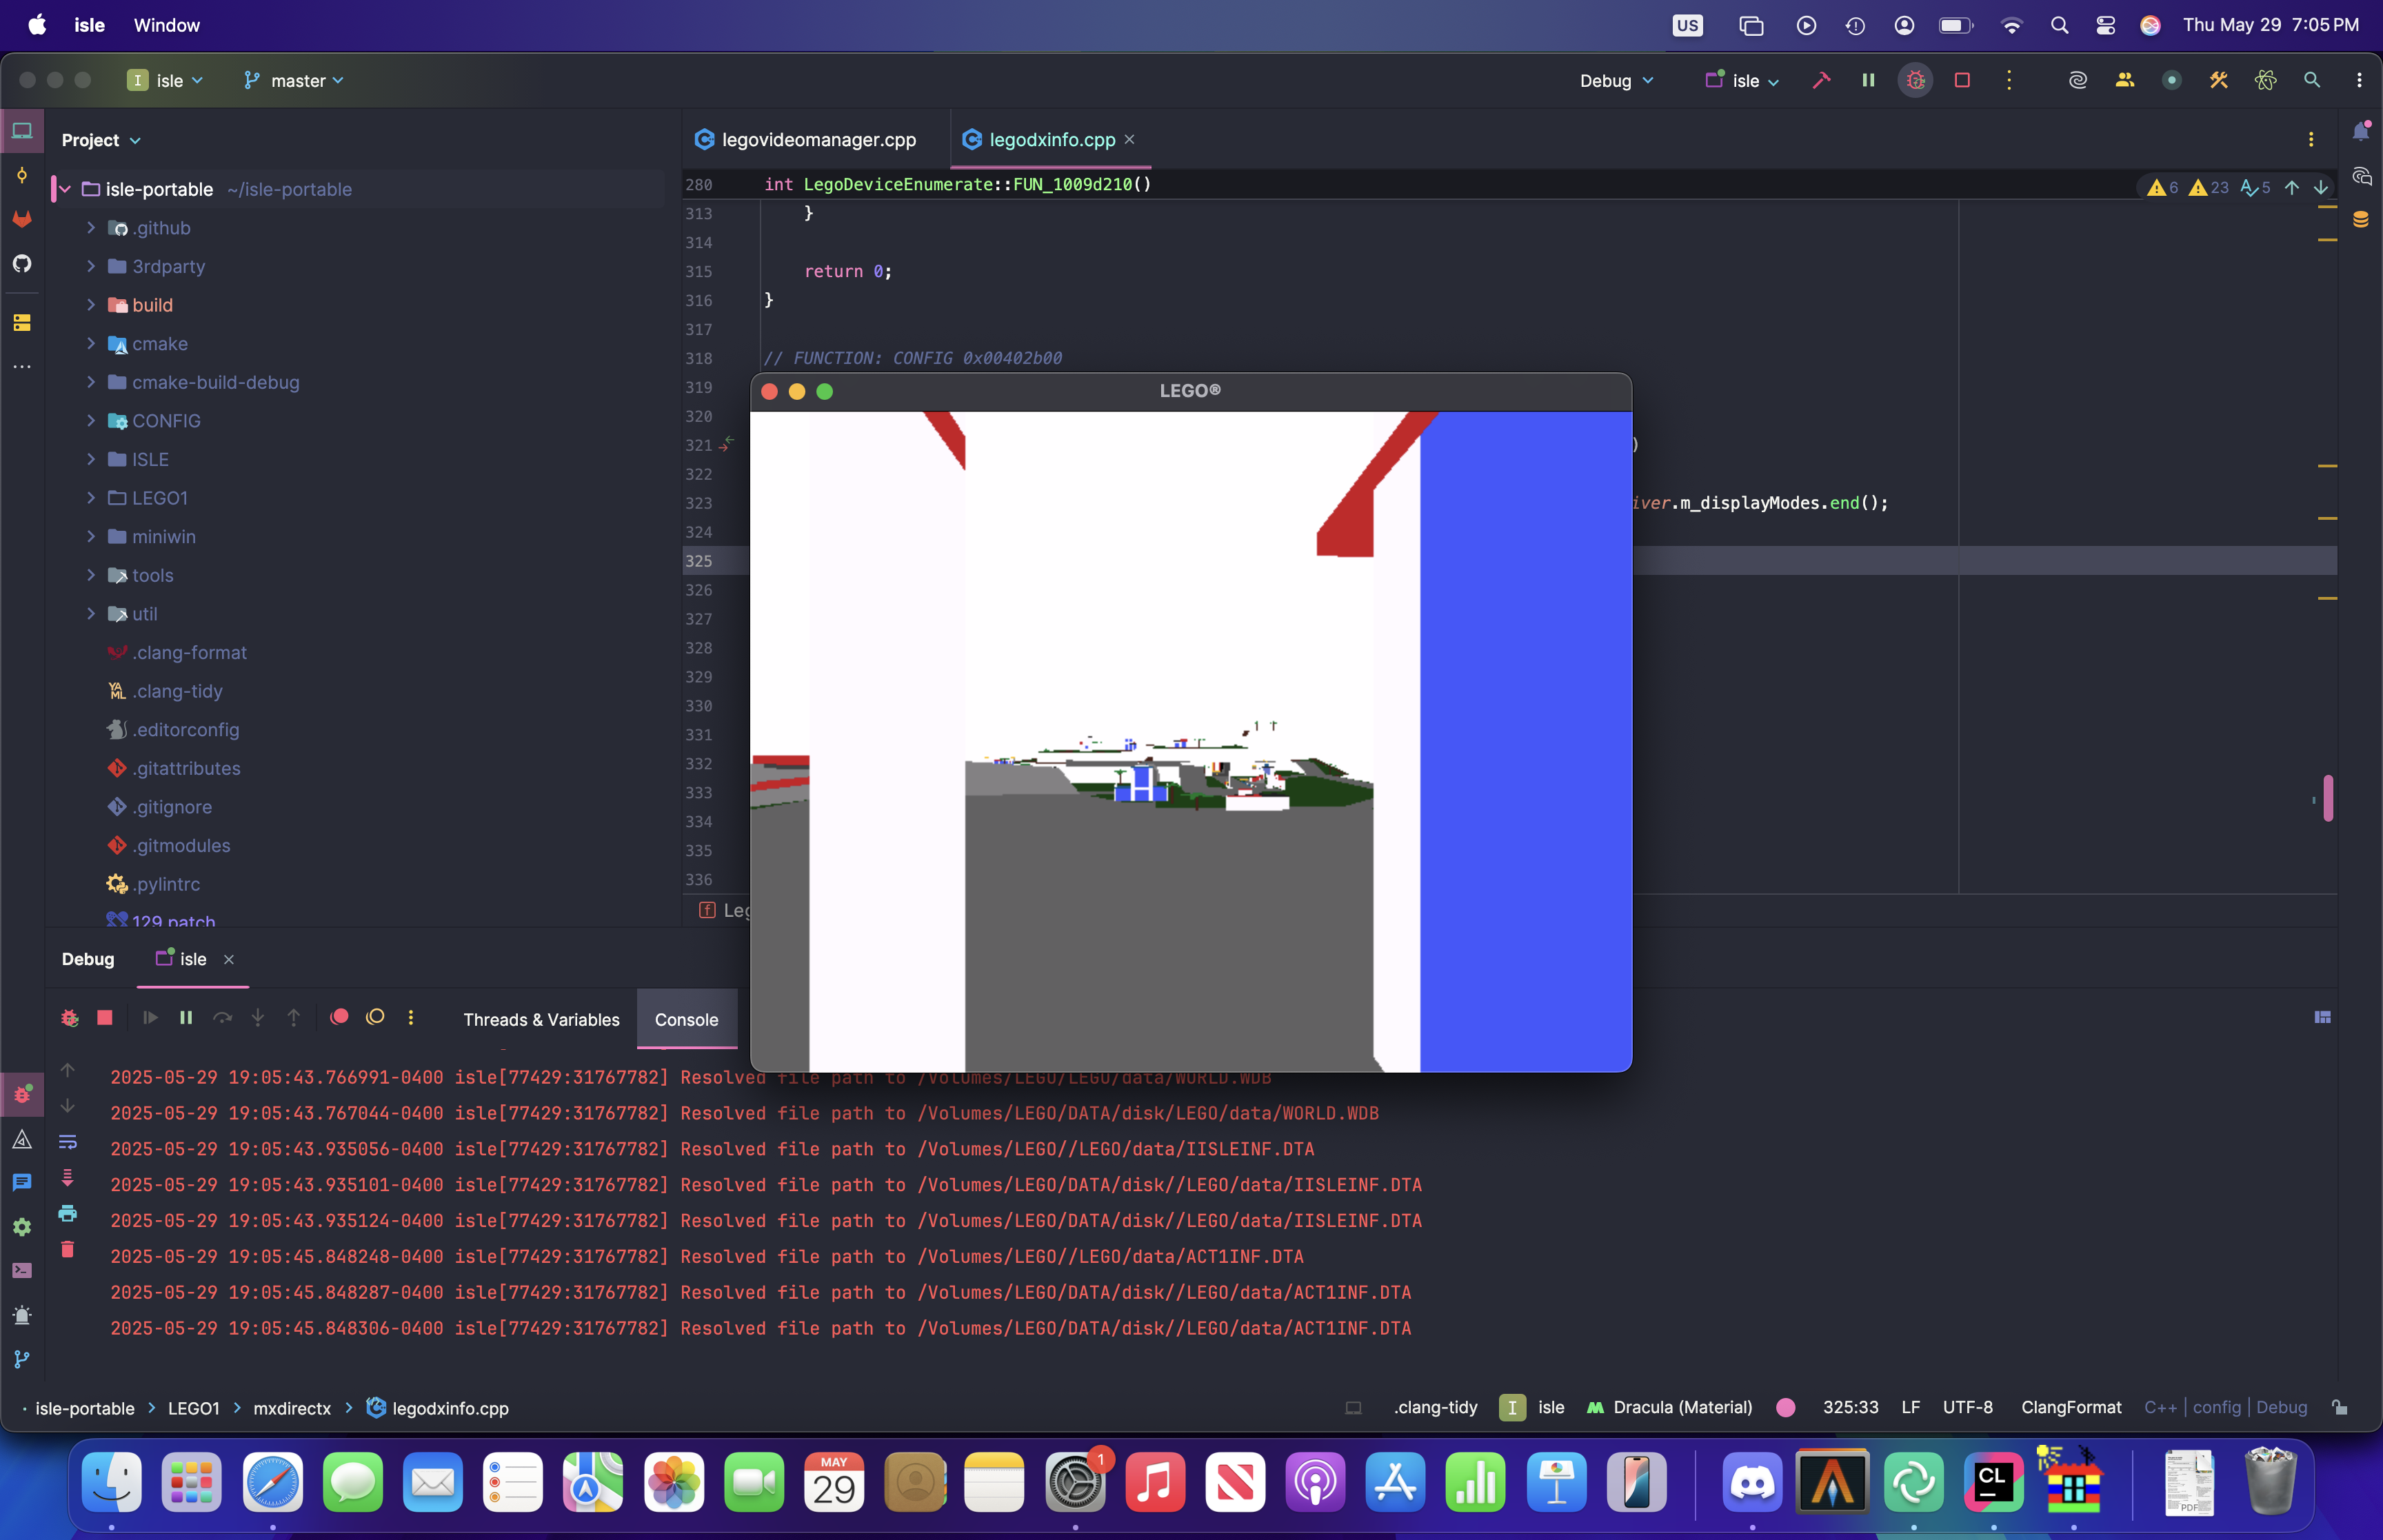Open Search Everywhere magnifier in IDE toolbar
2383x1540 pixels.
click(2312, 80)
